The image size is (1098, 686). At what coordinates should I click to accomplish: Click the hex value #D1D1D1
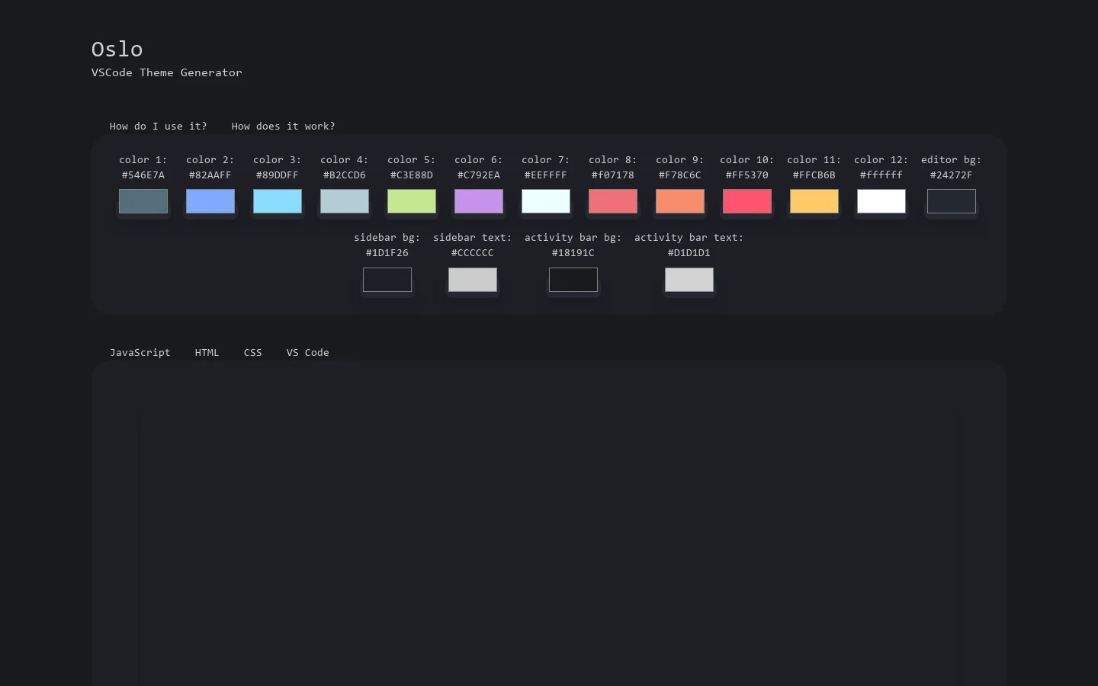tap(689, 252)
